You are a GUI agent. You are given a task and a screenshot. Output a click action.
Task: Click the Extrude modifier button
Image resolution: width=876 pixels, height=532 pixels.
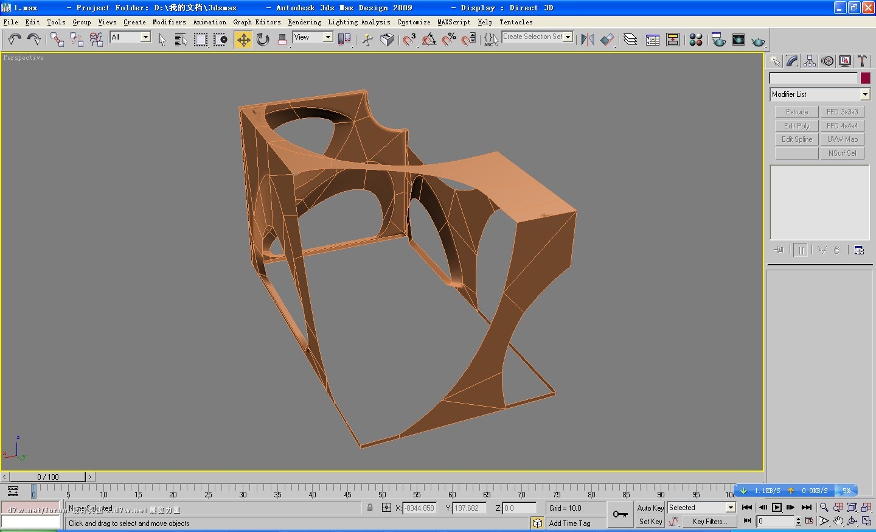pos(797,112)
